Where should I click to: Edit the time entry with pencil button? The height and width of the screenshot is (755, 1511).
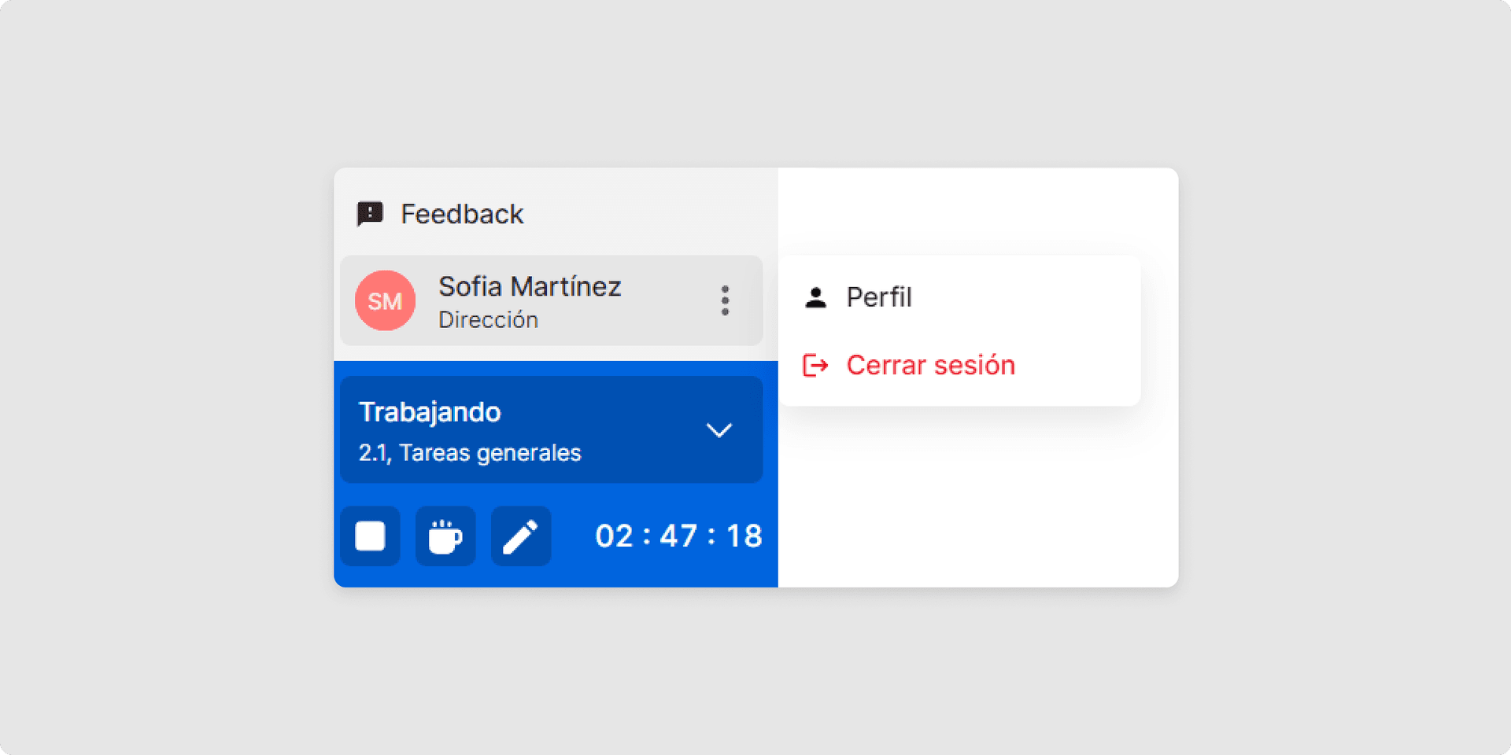521,536
